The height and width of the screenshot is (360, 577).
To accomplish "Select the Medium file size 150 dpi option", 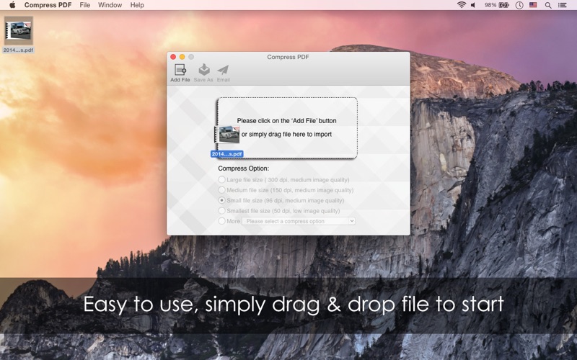I will 222,190.
